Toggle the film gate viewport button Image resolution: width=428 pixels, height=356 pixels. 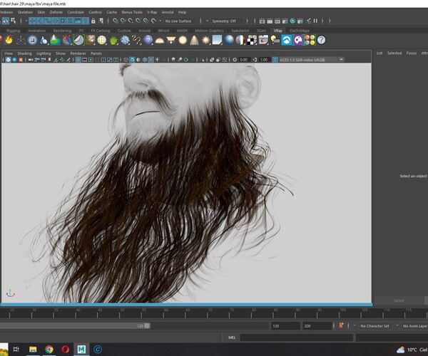tap(85, 60)
